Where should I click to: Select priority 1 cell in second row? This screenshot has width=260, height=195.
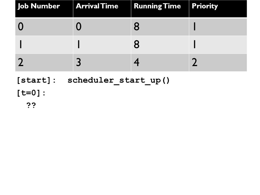(218, 45)
